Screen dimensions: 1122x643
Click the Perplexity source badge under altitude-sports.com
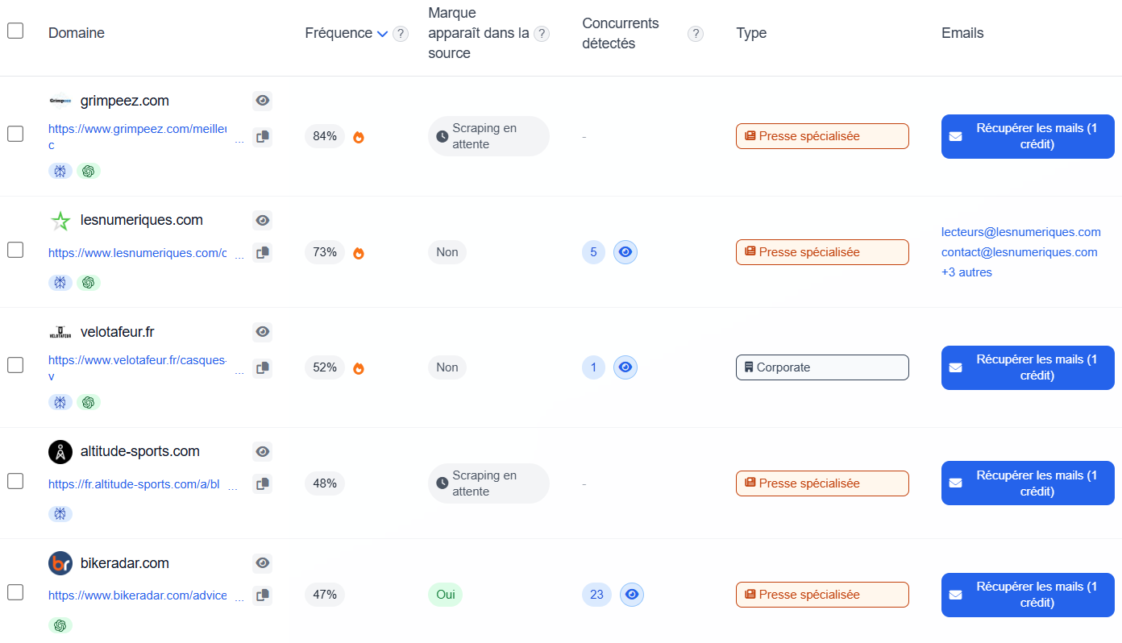(x=60, y=514)
